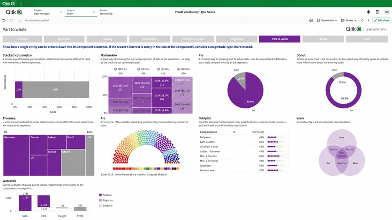Go to the Correlation sheet button
Screen dimensions: 392x220
[x=64, y=39]
